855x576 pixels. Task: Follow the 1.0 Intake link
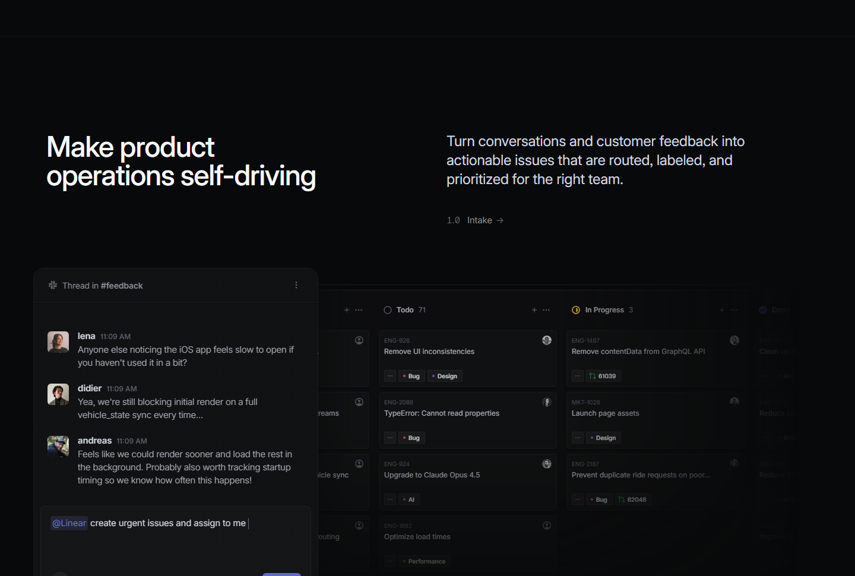tap(475, 220)
